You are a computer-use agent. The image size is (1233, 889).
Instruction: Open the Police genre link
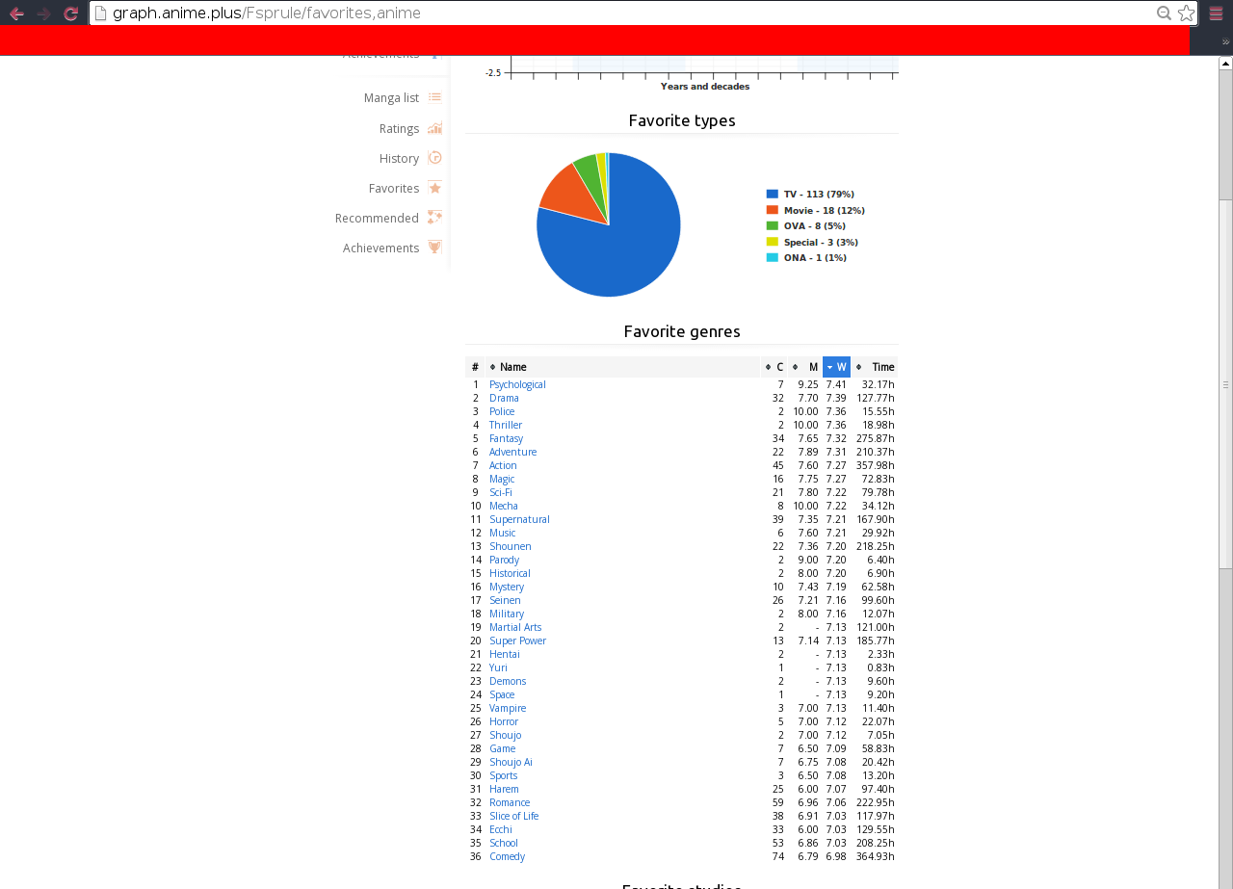point(502,412)
